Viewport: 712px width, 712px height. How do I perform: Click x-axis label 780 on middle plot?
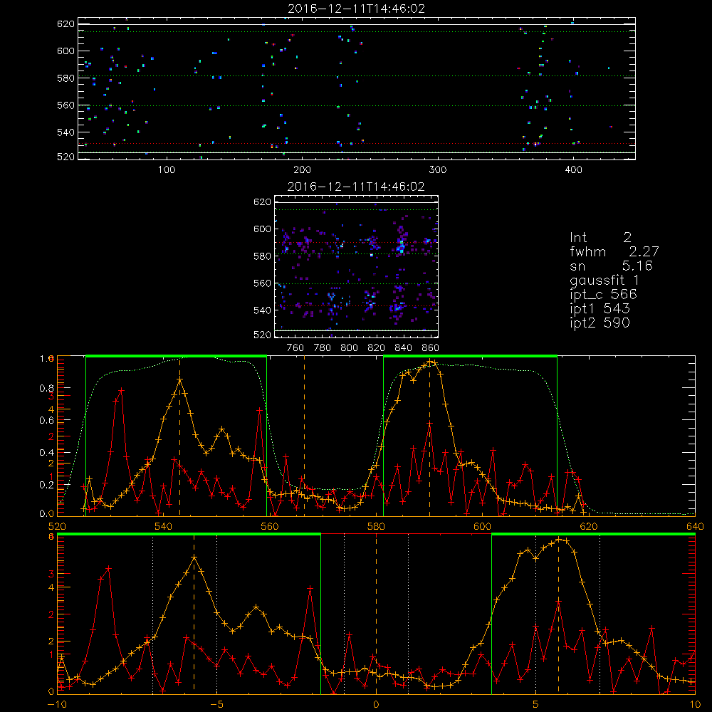pos(323,348)
